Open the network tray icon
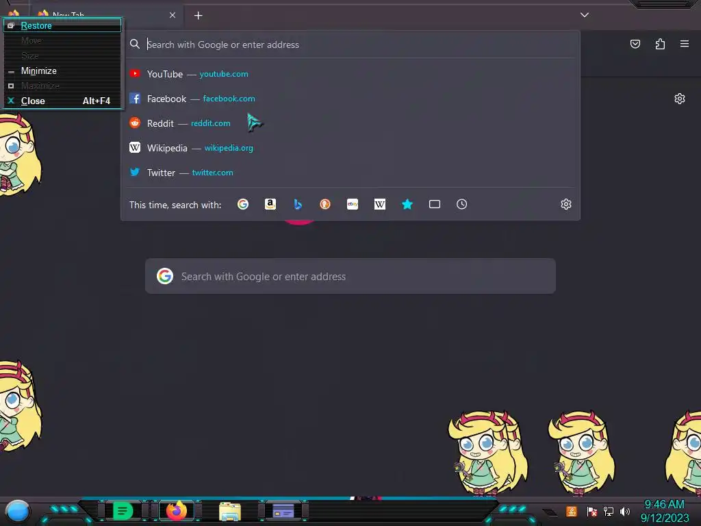 point(609,511)
